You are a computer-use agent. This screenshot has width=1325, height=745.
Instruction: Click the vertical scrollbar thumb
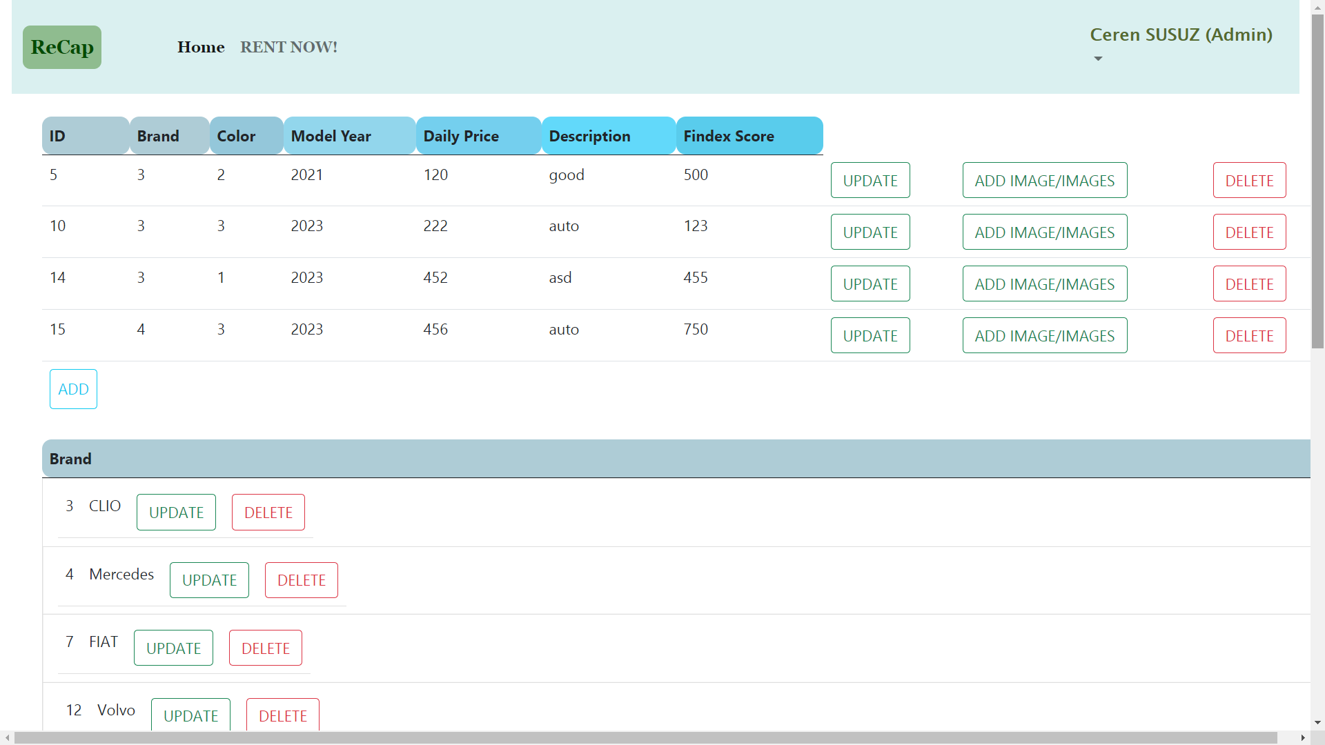pyautogui.click(x=1317, y=179)
